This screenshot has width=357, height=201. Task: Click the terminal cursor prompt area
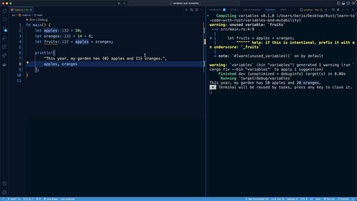click(211, 92)
